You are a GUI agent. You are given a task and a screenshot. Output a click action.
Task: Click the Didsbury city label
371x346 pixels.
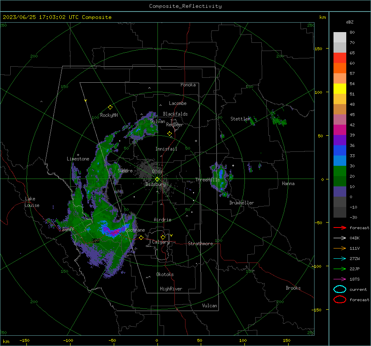pyautogui.click(x=155, y=184)
